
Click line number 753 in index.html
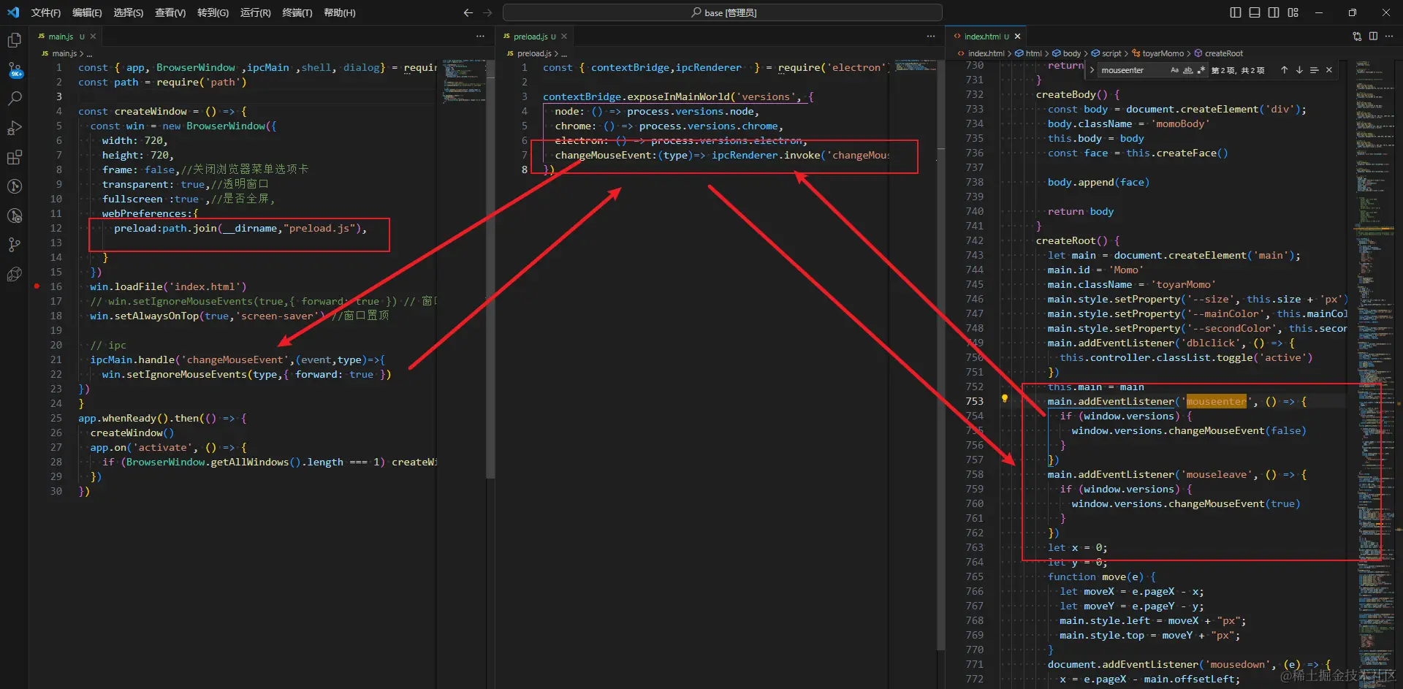pyautogui.click(x=974, y=401)
